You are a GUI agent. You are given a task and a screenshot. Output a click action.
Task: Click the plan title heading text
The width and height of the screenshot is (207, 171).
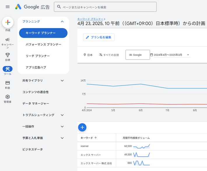pos(141,23)
